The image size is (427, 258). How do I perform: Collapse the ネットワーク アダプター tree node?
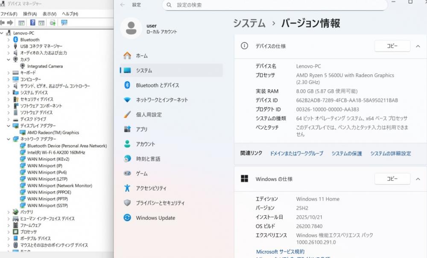tap(8, 139)
